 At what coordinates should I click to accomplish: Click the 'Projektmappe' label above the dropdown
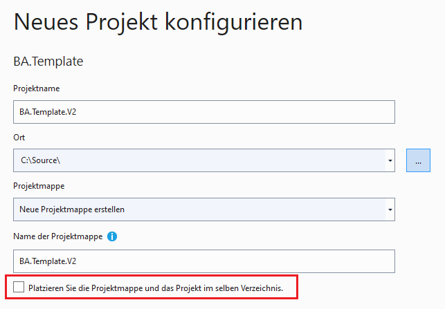coord(39,187)
